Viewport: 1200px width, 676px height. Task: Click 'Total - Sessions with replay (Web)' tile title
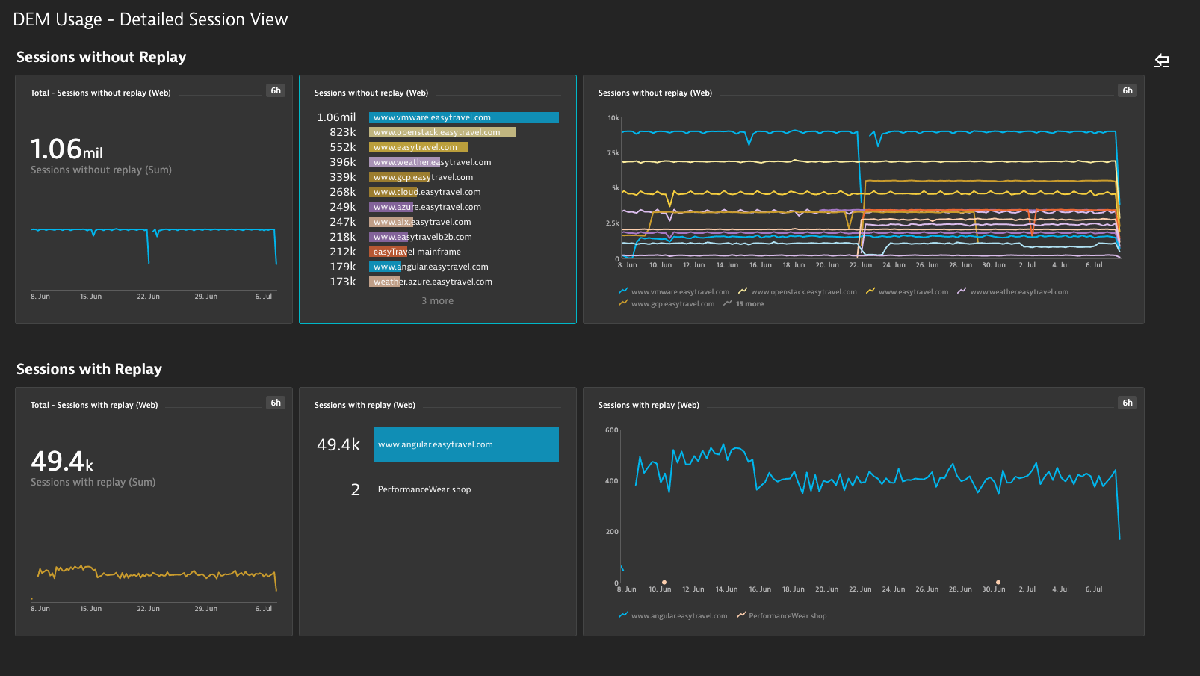click(x=94, y=405)
